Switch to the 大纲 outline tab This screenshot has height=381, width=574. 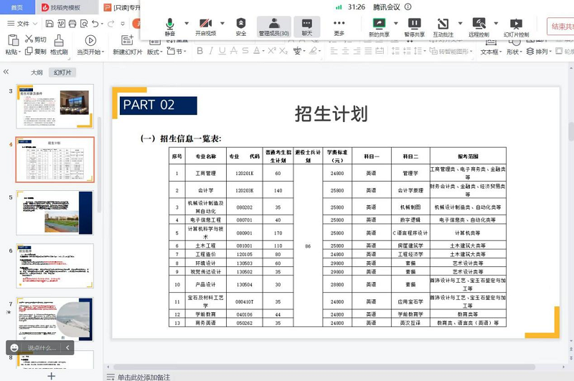[37, 72]
